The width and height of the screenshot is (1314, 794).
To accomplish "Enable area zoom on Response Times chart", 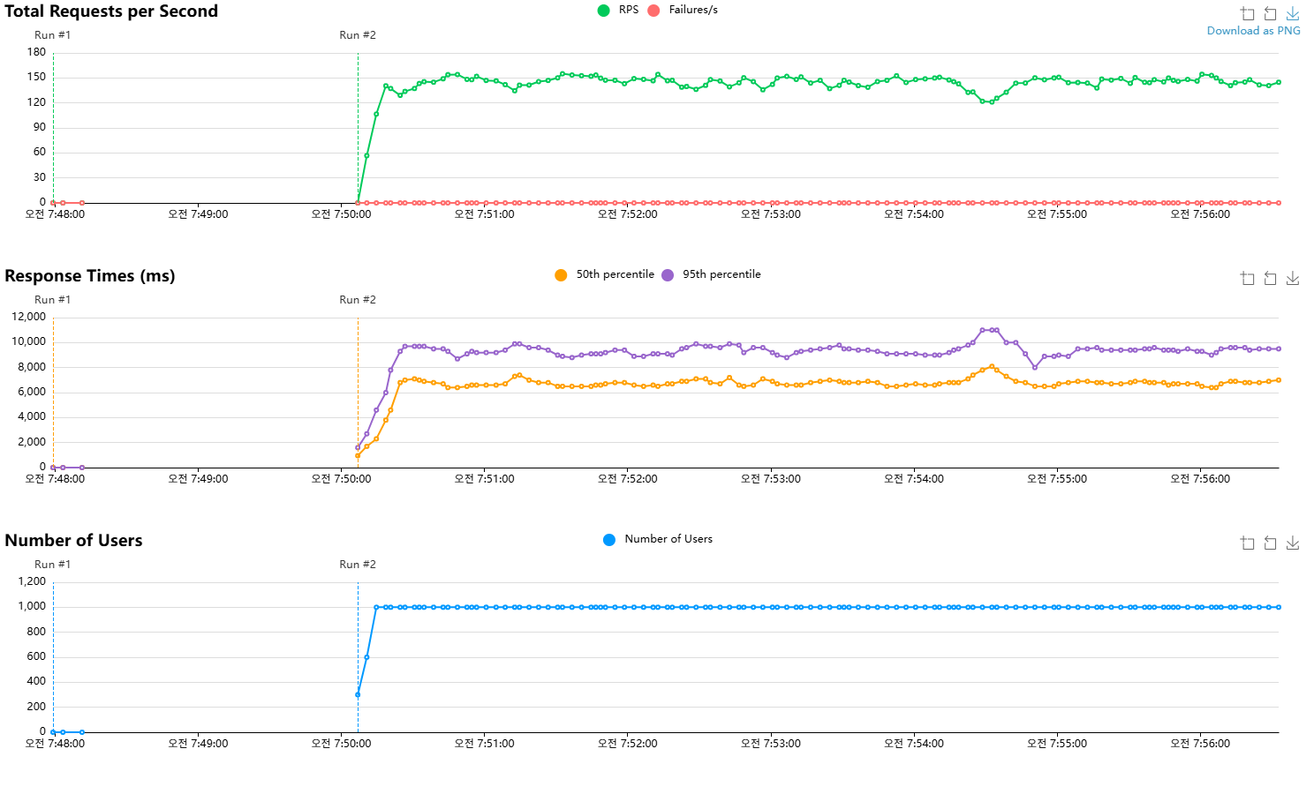I will pyautogui.click(x=1247, y=278).
